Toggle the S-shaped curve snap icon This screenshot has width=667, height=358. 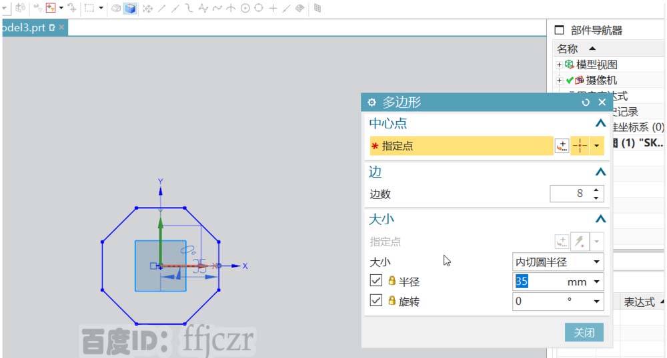[x=189, y=8]
